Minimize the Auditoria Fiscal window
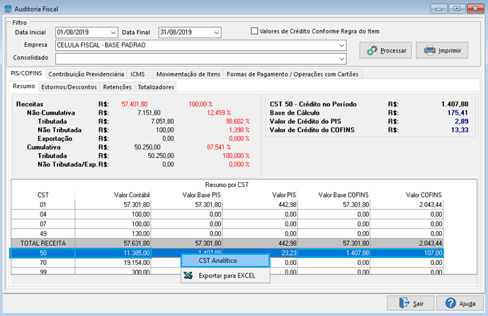488x316 pixels. pos(439,9)
